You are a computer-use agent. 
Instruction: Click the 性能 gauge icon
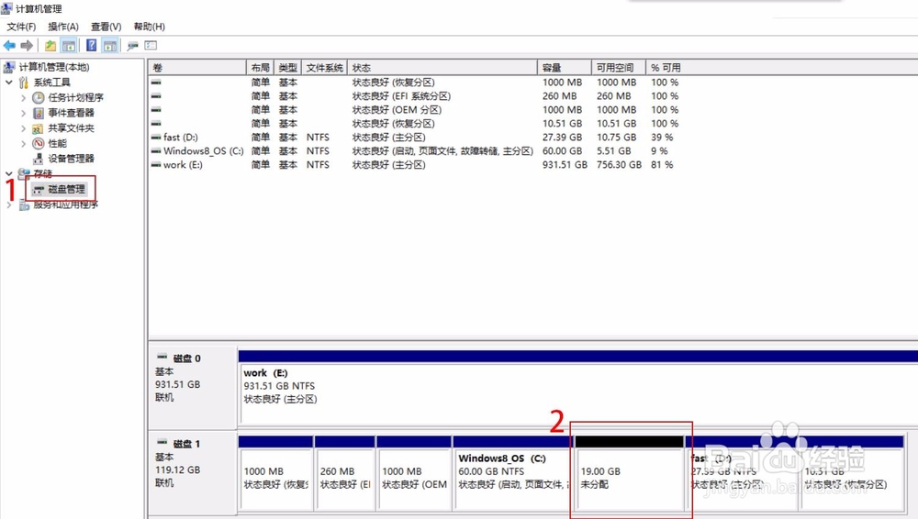pos(38,143)
